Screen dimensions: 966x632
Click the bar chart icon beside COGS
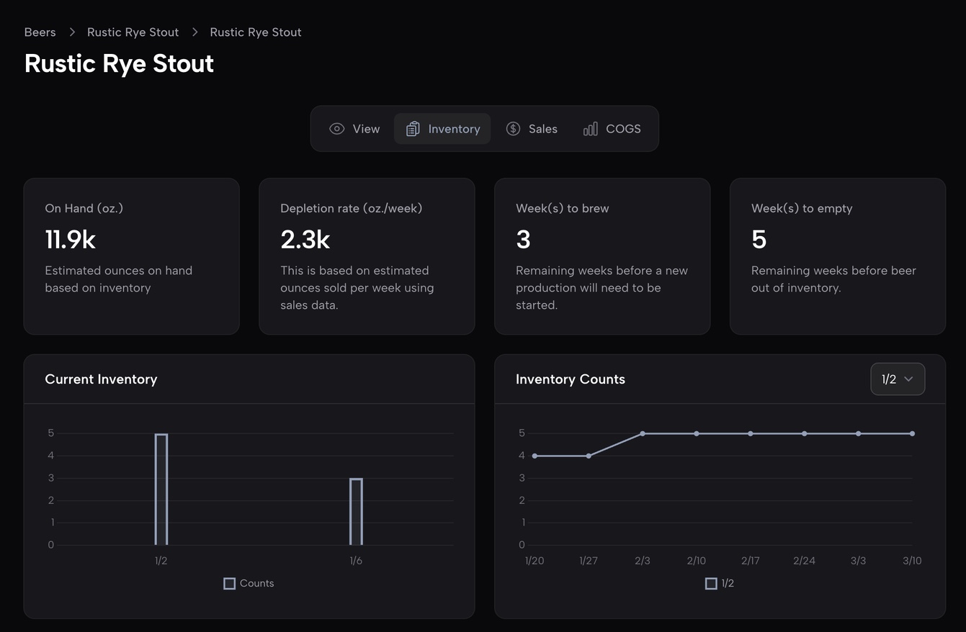pyautogui.click(x=590, y=128)
